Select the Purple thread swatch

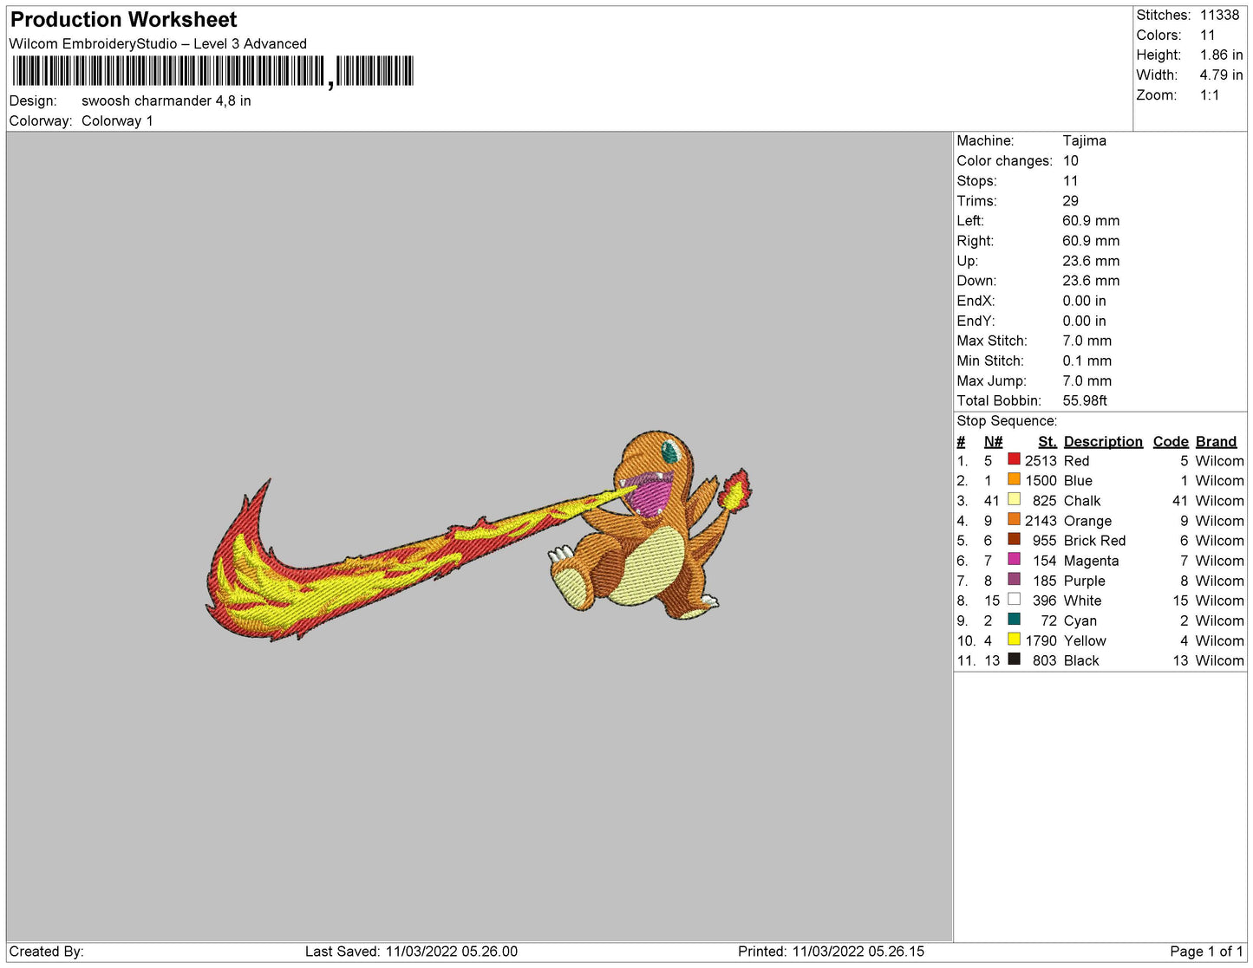(x=1014, y=579)
